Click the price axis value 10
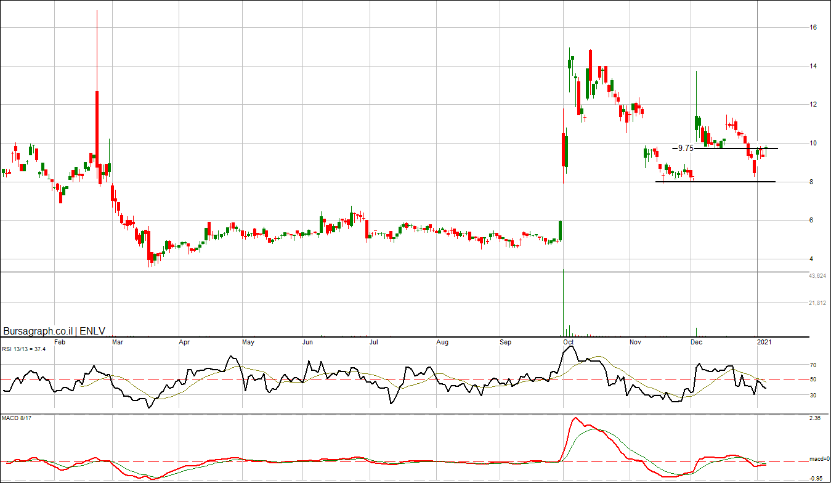 click(x=813, y=143)
